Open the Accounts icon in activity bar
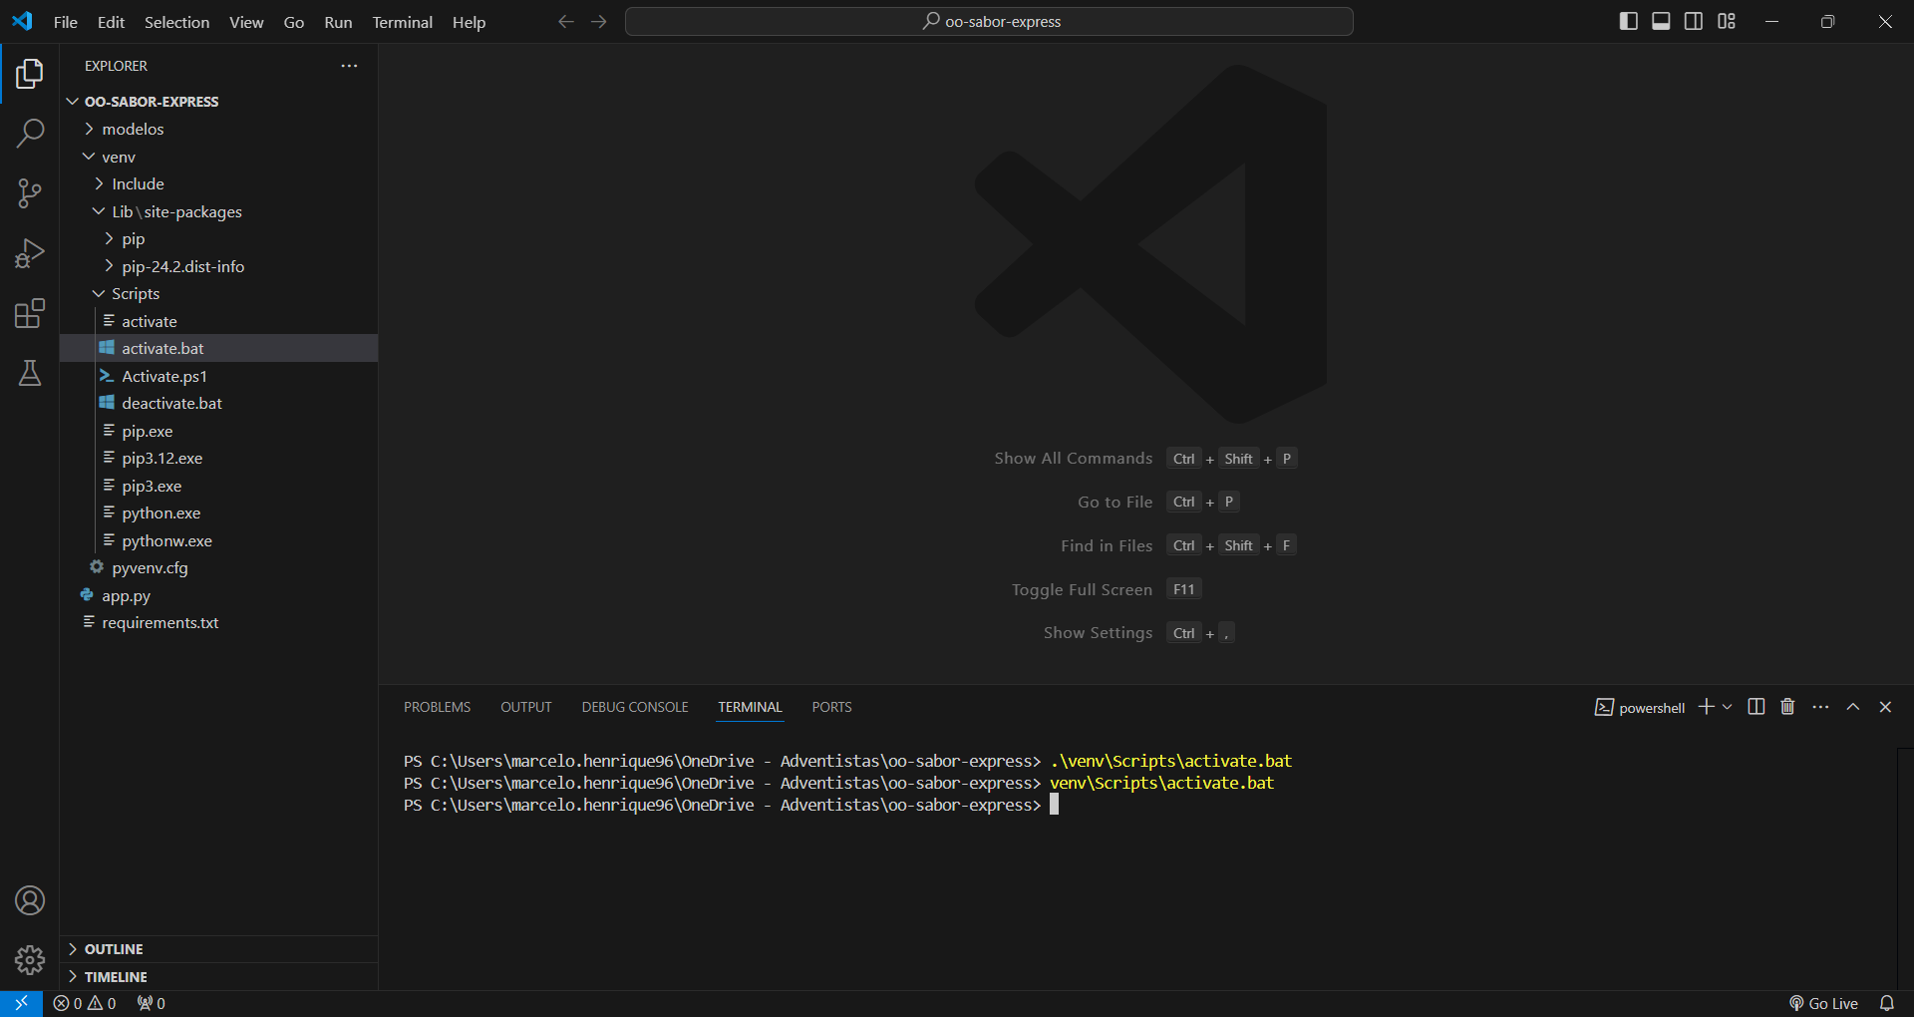Viewport: 1914px width, 1017px height. 30,900
